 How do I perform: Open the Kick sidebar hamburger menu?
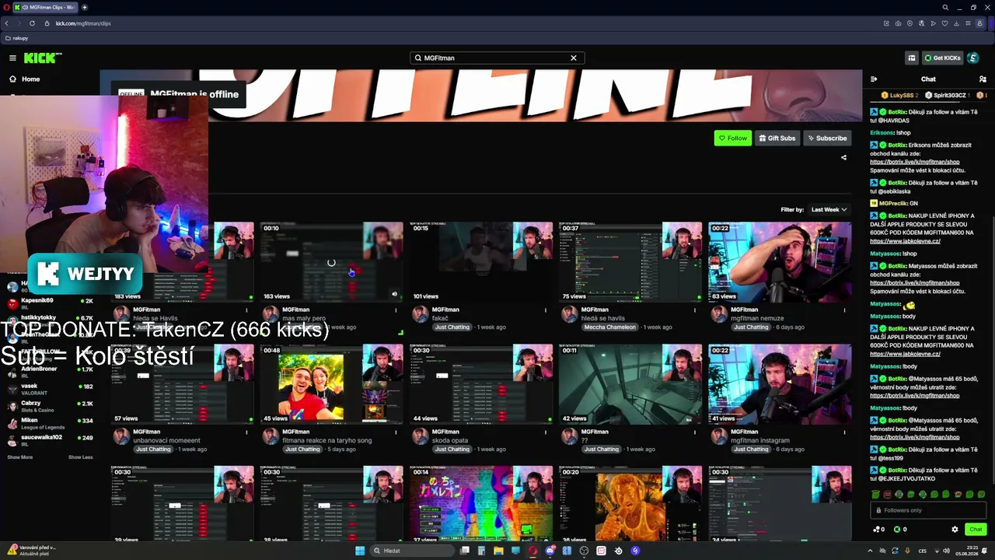pyautogui.click(x=12, y=58)
